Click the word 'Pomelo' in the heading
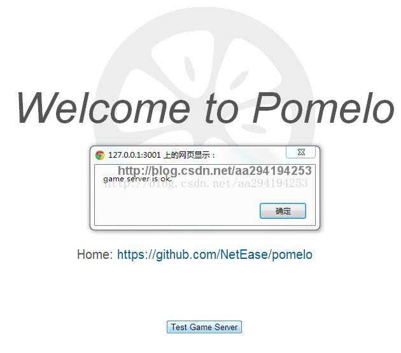This screenshot has height=353, width=401. point(323,107)
